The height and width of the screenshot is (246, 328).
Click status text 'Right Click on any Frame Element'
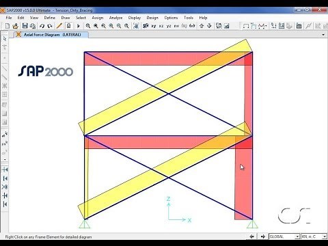tap(49, 237)
